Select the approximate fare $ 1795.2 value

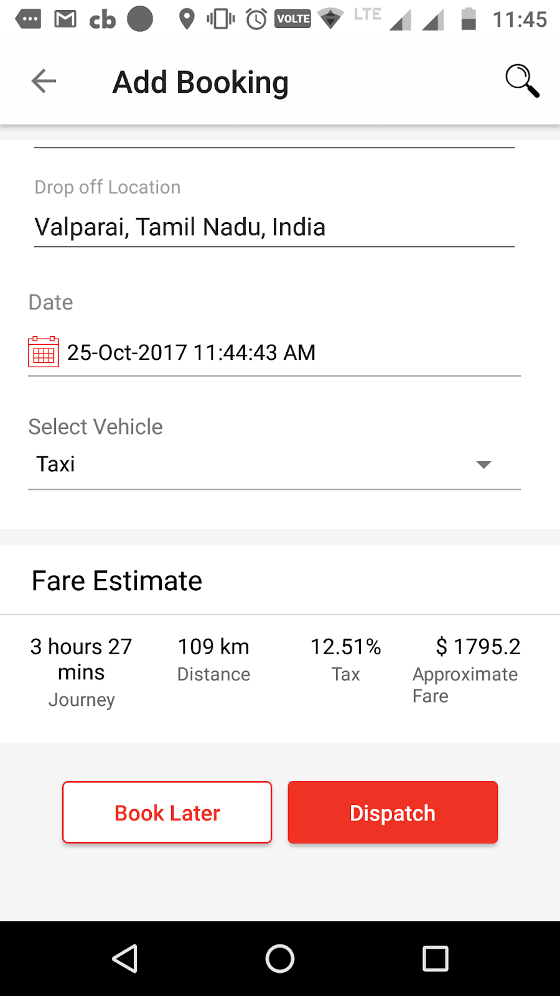[x=478, y=647]
